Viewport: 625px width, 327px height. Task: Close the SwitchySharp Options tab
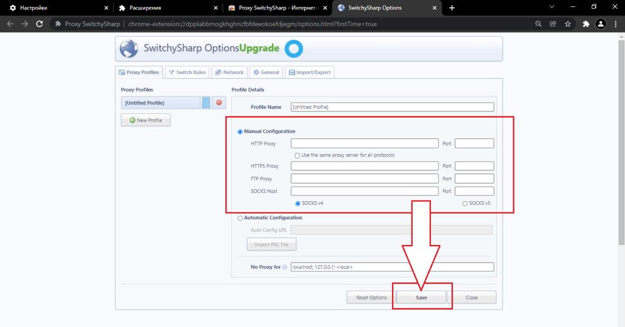pos(435,8)
